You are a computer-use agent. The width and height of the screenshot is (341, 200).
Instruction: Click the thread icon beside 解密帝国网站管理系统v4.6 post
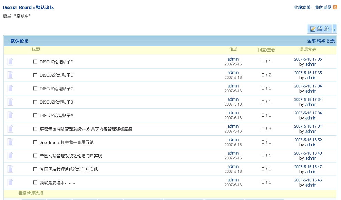[10, 129]
